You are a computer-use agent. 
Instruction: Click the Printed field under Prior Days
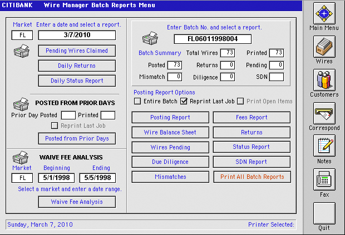pyautogui.click(x=108, y=116)
